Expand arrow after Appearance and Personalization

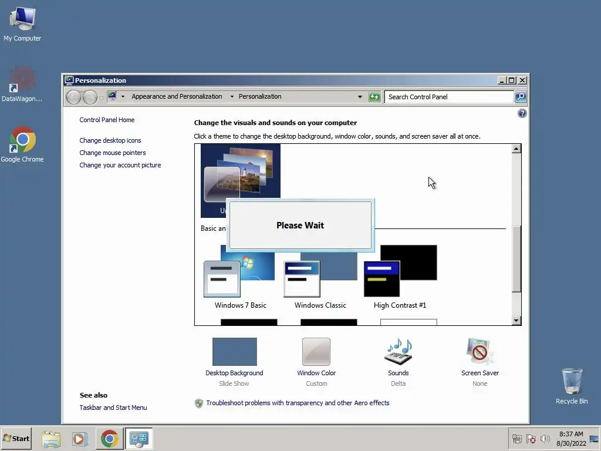(232, 97)
